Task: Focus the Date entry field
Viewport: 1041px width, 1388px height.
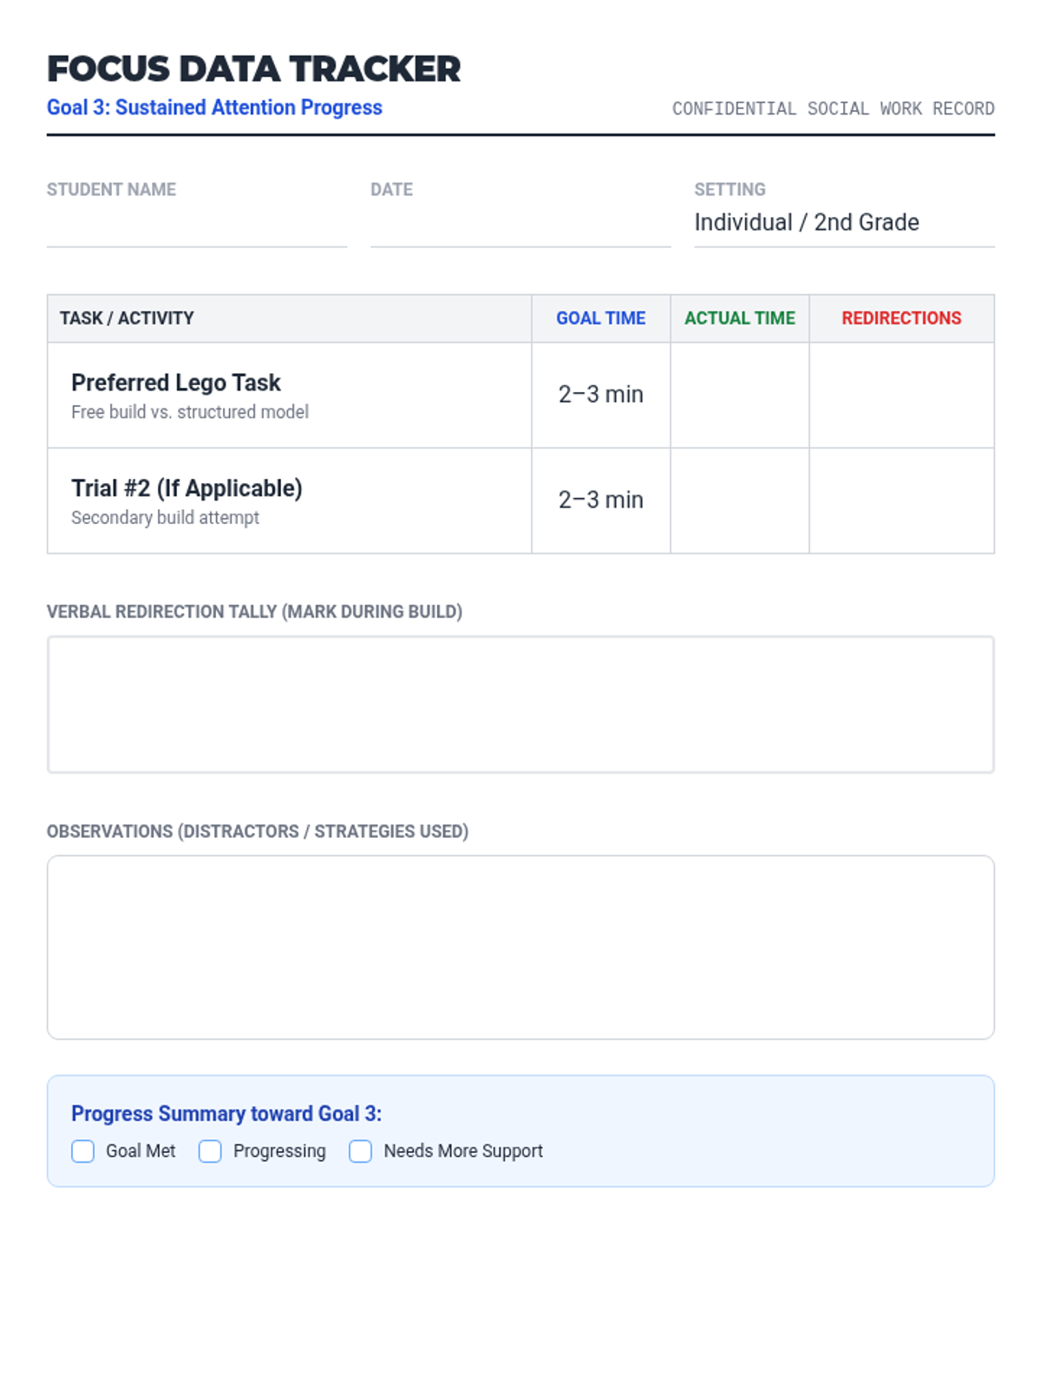Action: coord(520,227)
